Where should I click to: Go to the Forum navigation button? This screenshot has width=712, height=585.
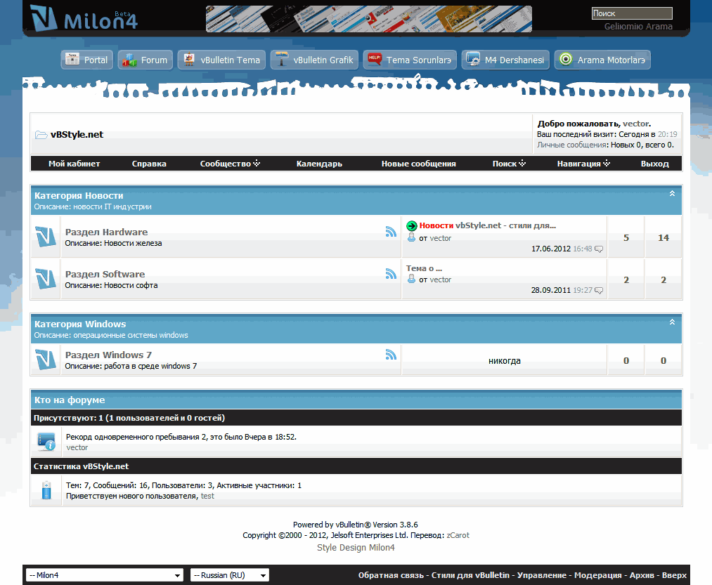pos(145,60)
